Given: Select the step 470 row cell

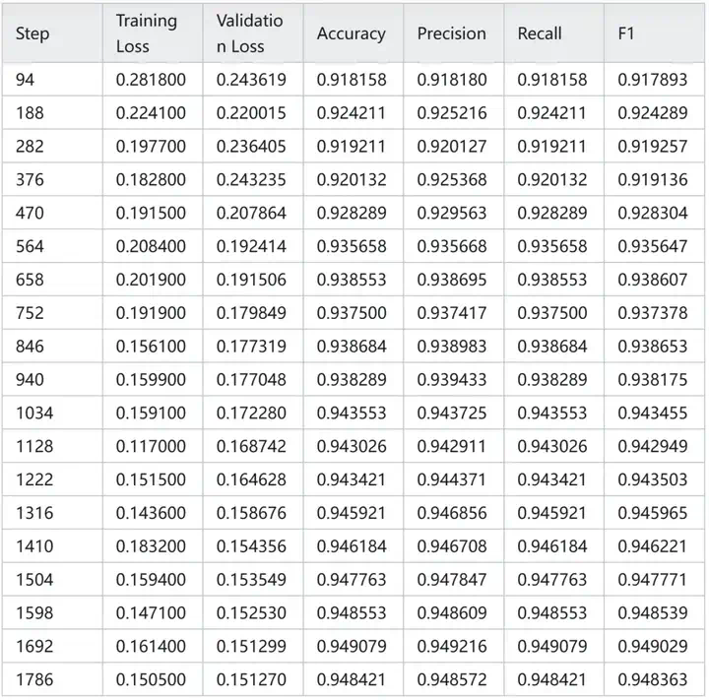Looking at the screenshot, I should click(31, 213).
